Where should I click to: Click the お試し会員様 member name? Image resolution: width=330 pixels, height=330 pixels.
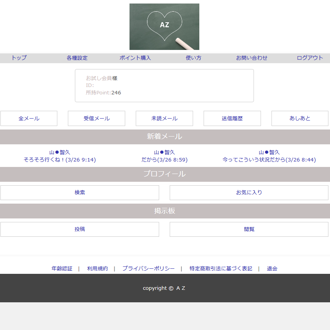coord(101,78)
